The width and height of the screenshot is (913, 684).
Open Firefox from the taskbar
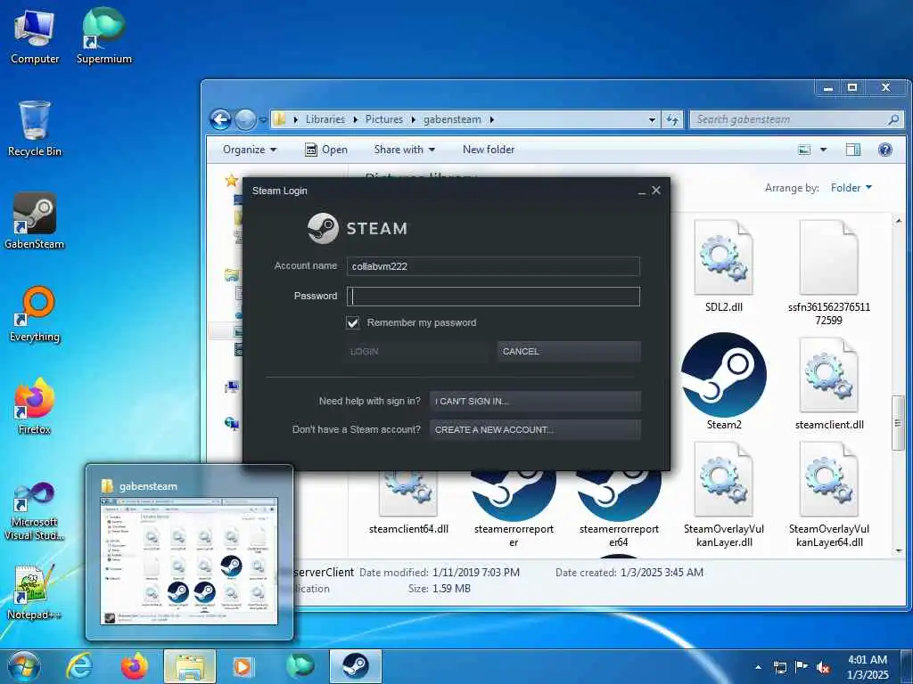(x=135, y=666)
